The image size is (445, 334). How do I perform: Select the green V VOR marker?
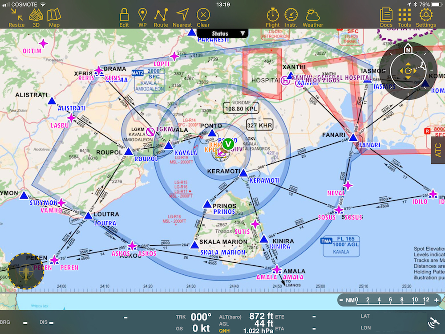[x=228, y=144]
